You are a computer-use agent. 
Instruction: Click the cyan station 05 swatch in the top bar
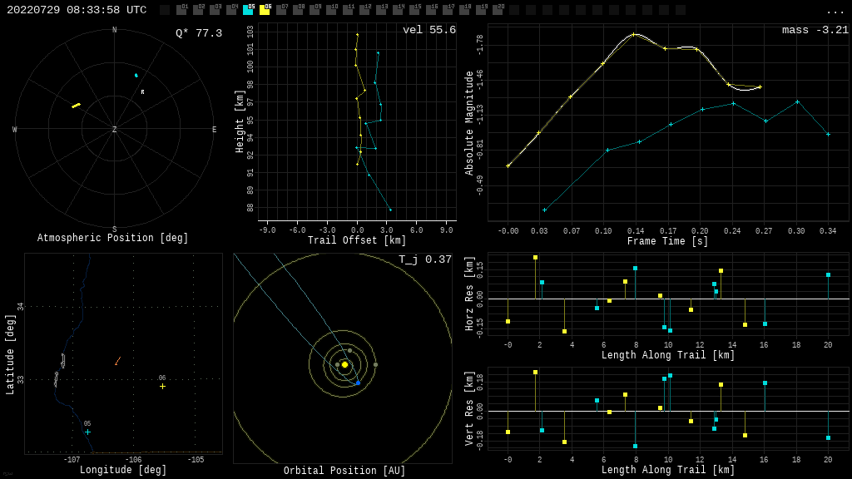[248, 10]
